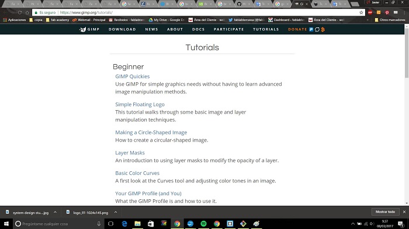Open the Action Center notifications icon
409x229 pixels.
click(401, 224)
